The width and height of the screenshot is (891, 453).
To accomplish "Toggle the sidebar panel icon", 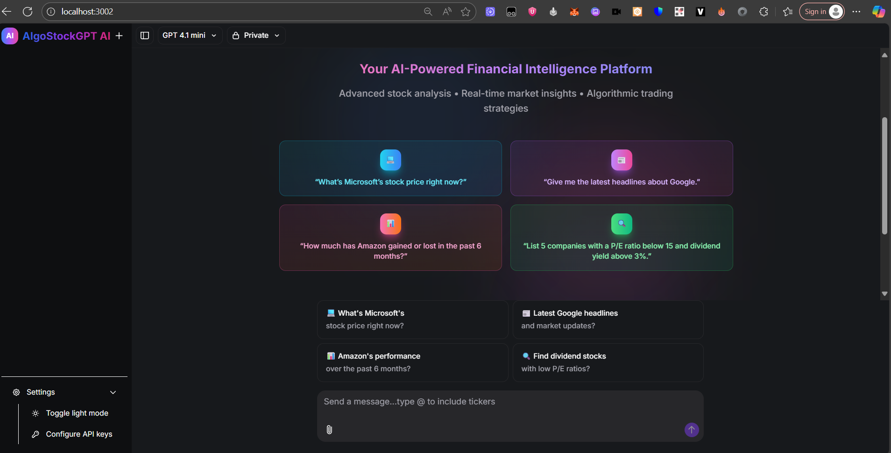I will point(145,35).
